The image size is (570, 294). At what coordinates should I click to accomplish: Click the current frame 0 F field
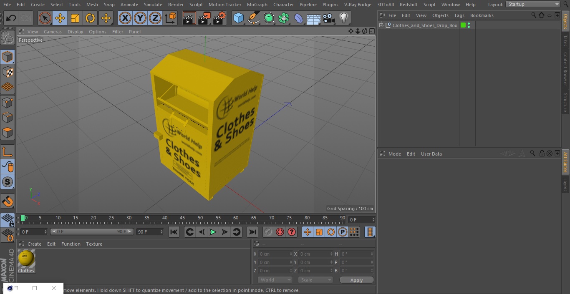pos(362,219)
